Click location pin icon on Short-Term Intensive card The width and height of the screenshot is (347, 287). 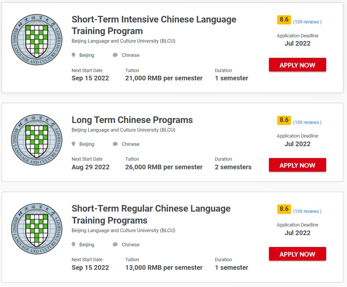pos(73,55)
